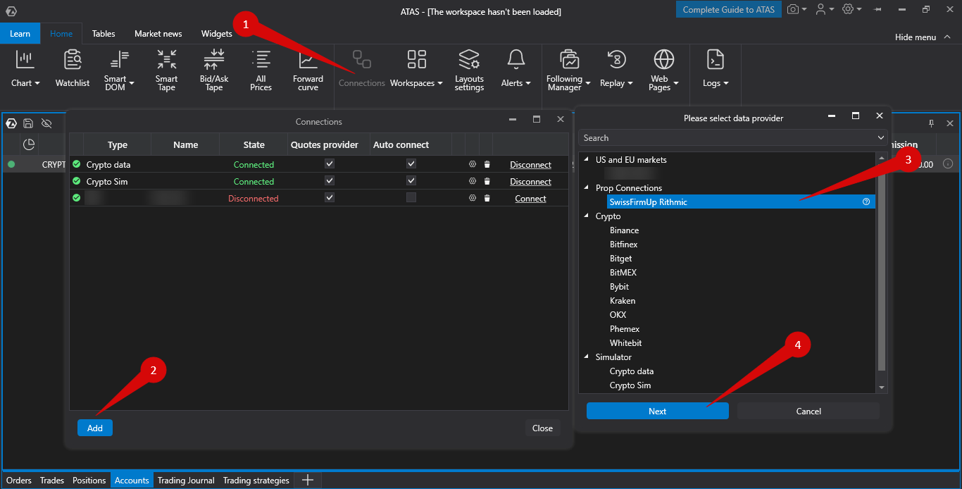The width and height of the screenshot is (962, 489).
Task: Open the Positions bottom tab
Action: (89, 480)
